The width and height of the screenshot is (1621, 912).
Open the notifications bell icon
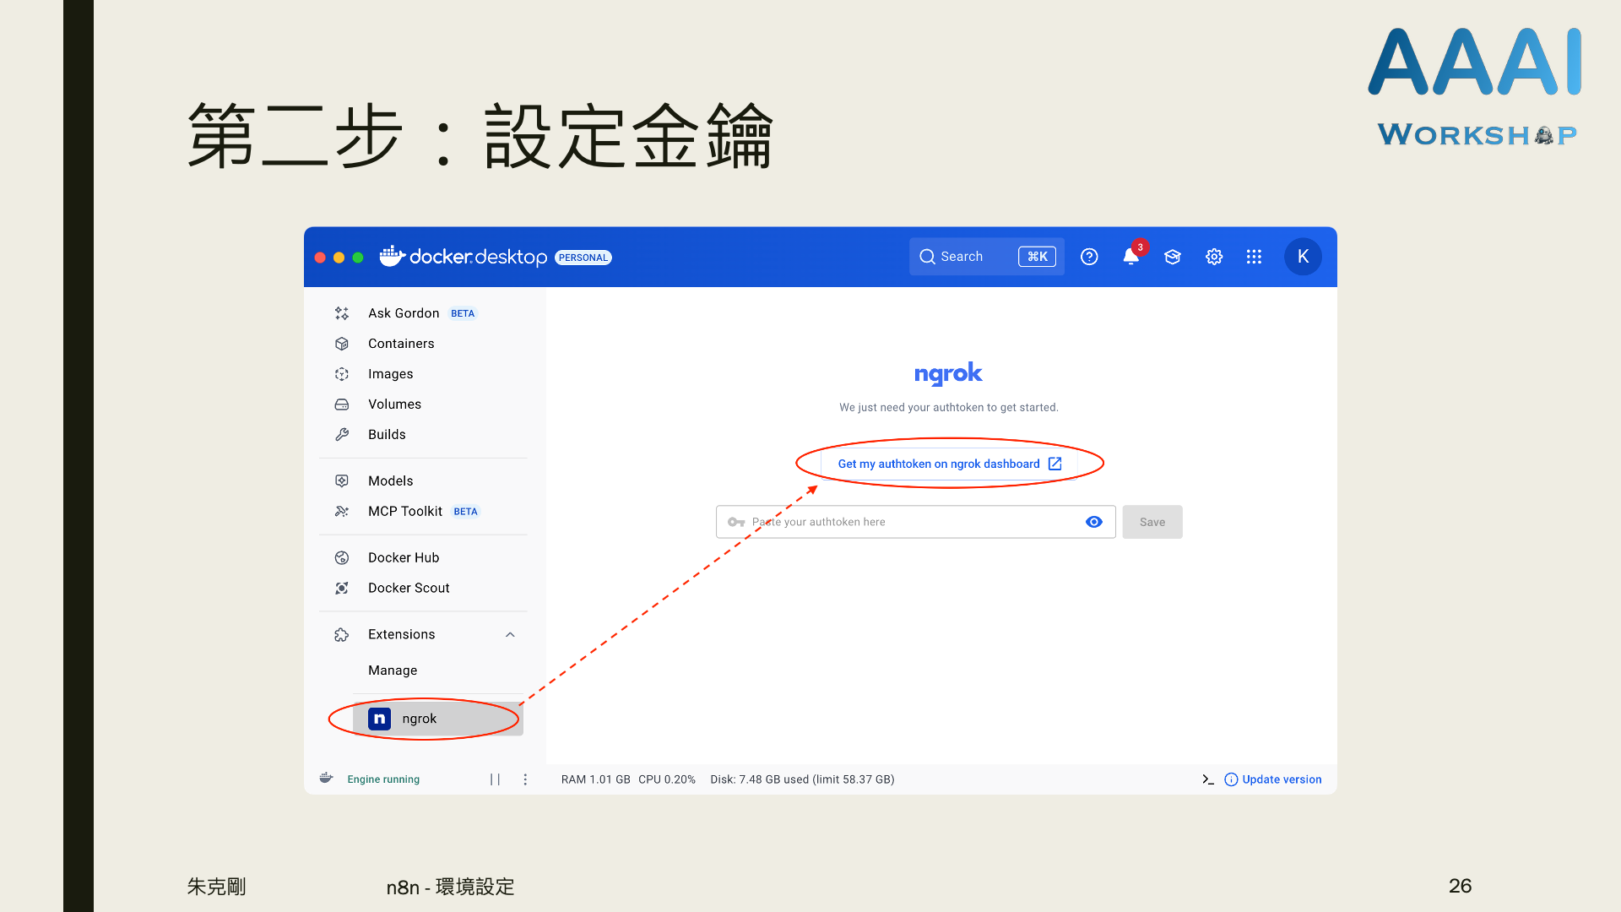pyautogui.click(x=1130, y=257)
